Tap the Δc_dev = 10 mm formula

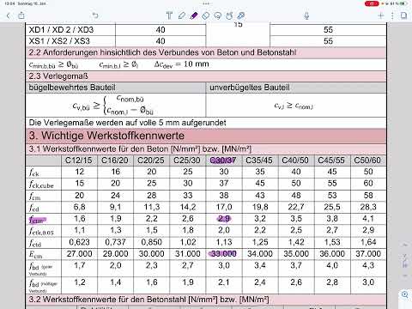coord(181,64)
